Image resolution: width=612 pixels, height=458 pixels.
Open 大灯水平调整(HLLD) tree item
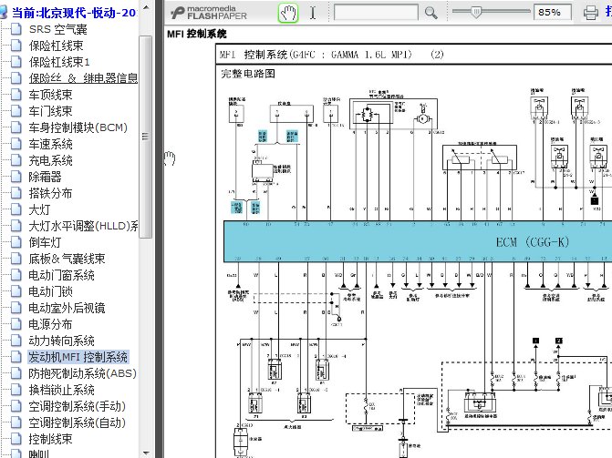point(83,226)
